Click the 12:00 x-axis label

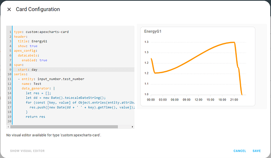coord(198,100)
